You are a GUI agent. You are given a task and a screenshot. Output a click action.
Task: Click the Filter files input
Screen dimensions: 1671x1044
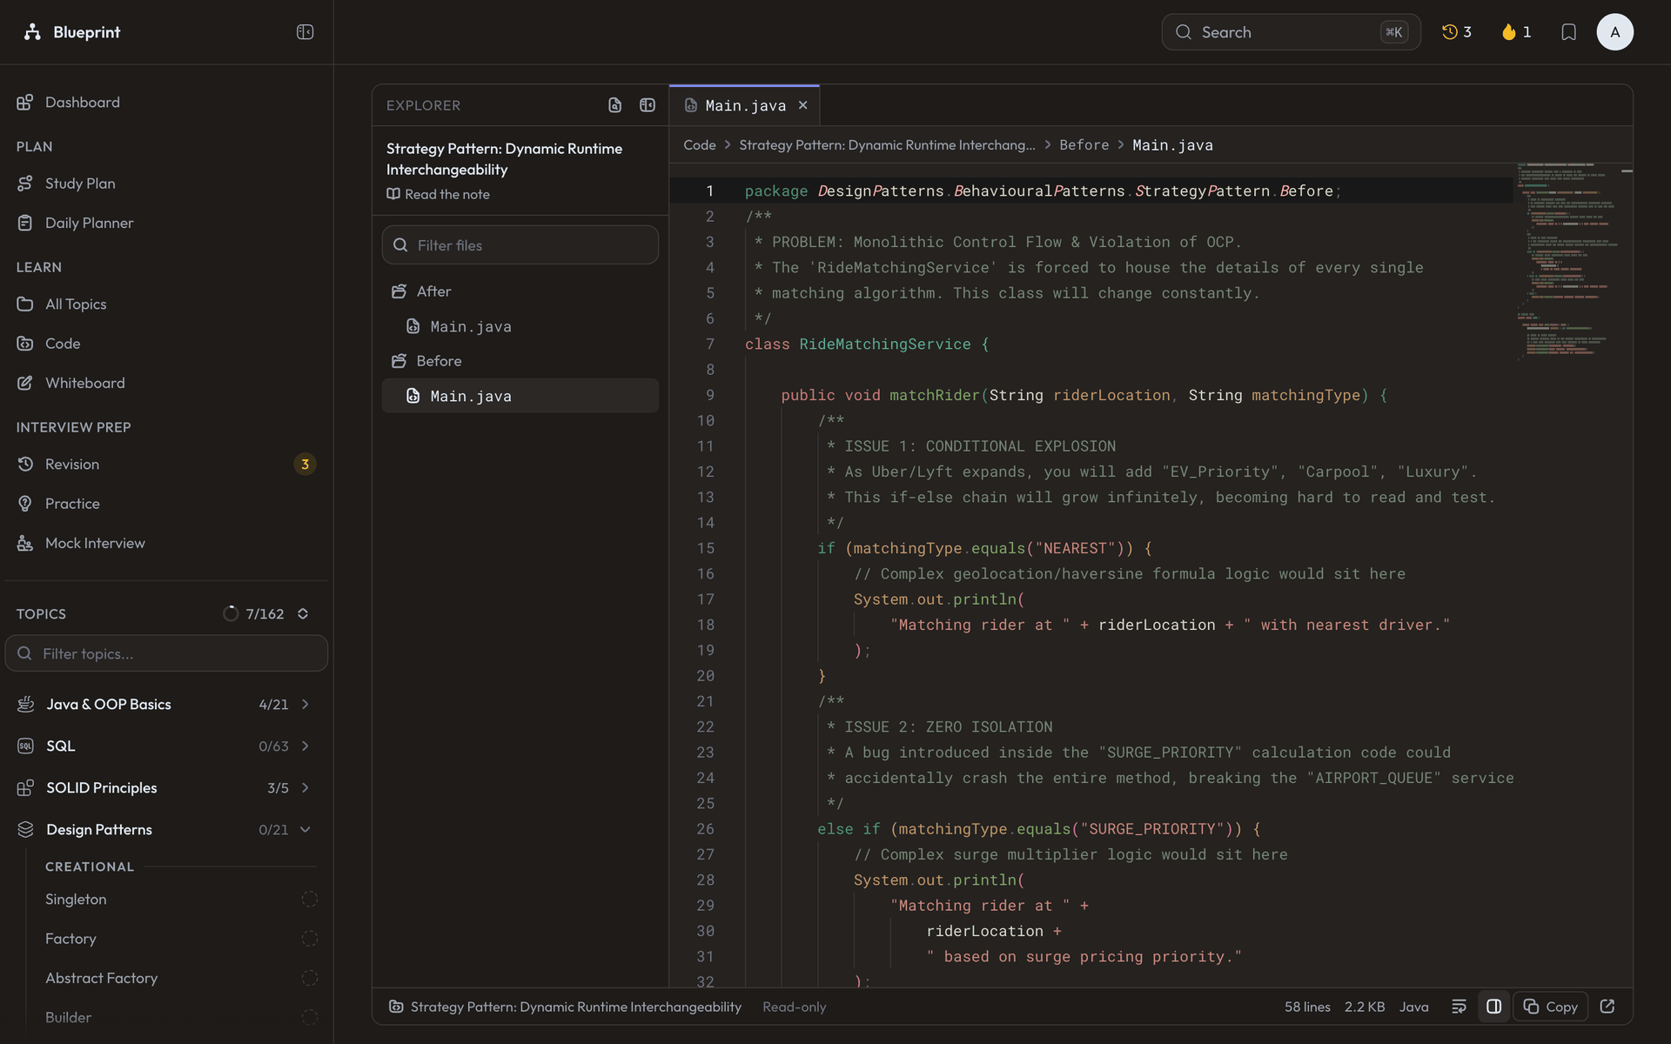[x=520, y=245]
